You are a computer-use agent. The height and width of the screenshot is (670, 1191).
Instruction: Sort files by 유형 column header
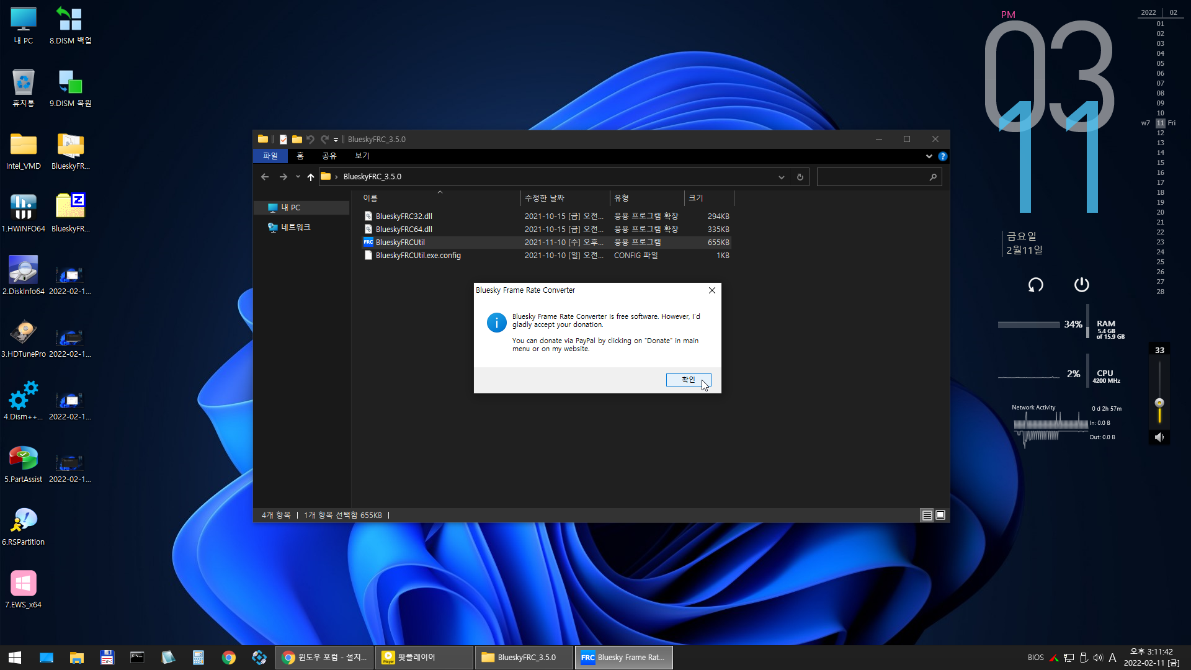[647, 198]
